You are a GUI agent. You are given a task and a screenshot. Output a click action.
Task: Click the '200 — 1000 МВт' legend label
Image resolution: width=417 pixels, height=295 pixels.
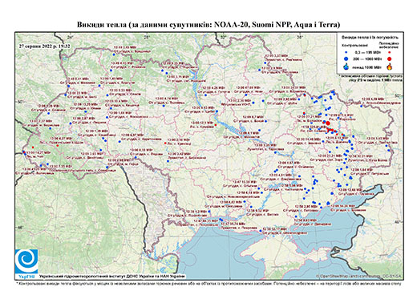[x=367, y=59]
